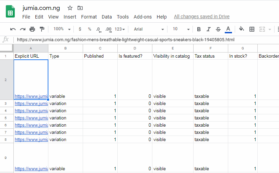279x173 pixels.
Task: Select row 2 header
Action: point(6,80)
